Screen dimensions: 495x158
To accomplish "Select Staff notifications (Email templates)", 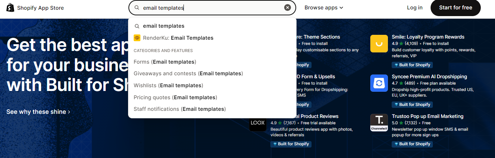I will click(180, 109).
